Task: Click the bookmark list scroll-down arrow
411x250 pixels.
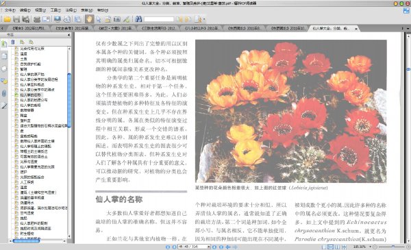Action: point(69,236)
